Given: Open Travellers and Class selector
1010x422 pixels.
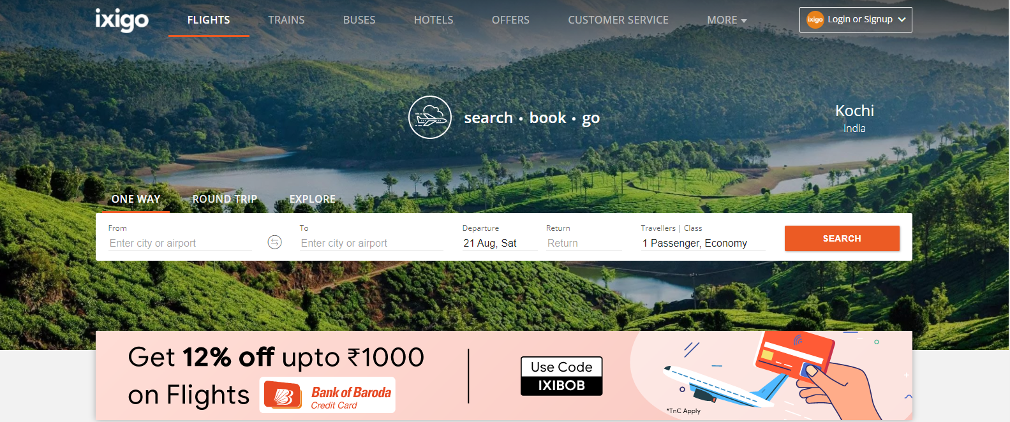Looking at the screenshot, I should [x=703, y=243].
